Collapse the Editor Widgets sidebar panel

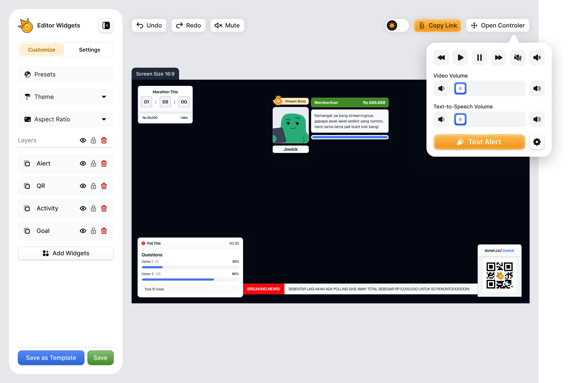(106, 25)
